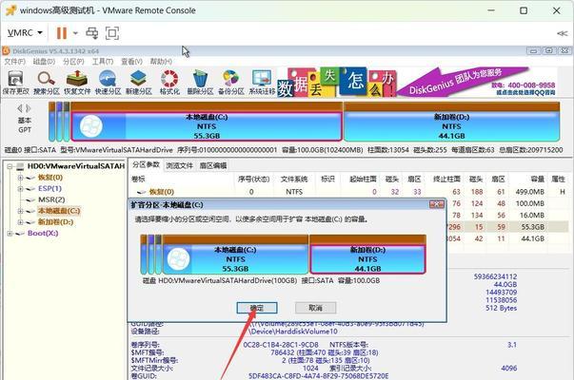This screenshot has height=380, width=574.
Task: Expand the 恢复(0) partition tree node
Action: pyautogui.click(x=21, y=178)
